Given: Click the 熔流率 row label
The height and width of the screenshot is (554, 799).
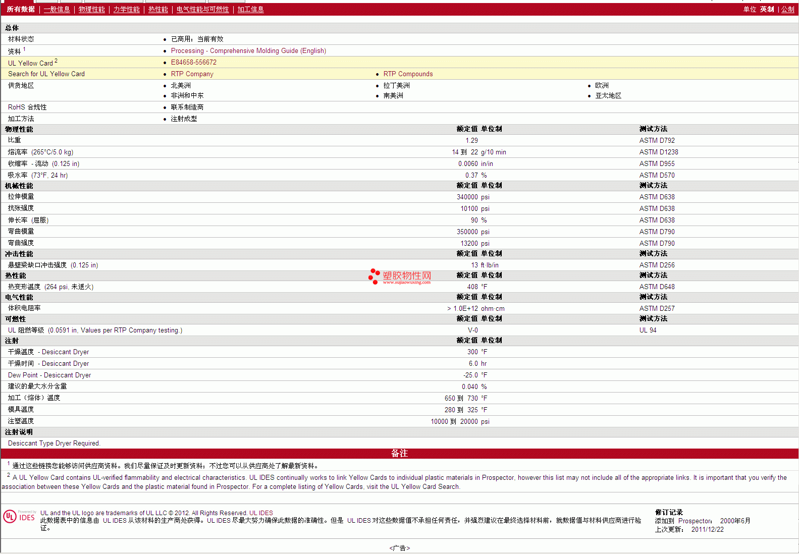Looking at the screenshot, I should pos(40,152).
